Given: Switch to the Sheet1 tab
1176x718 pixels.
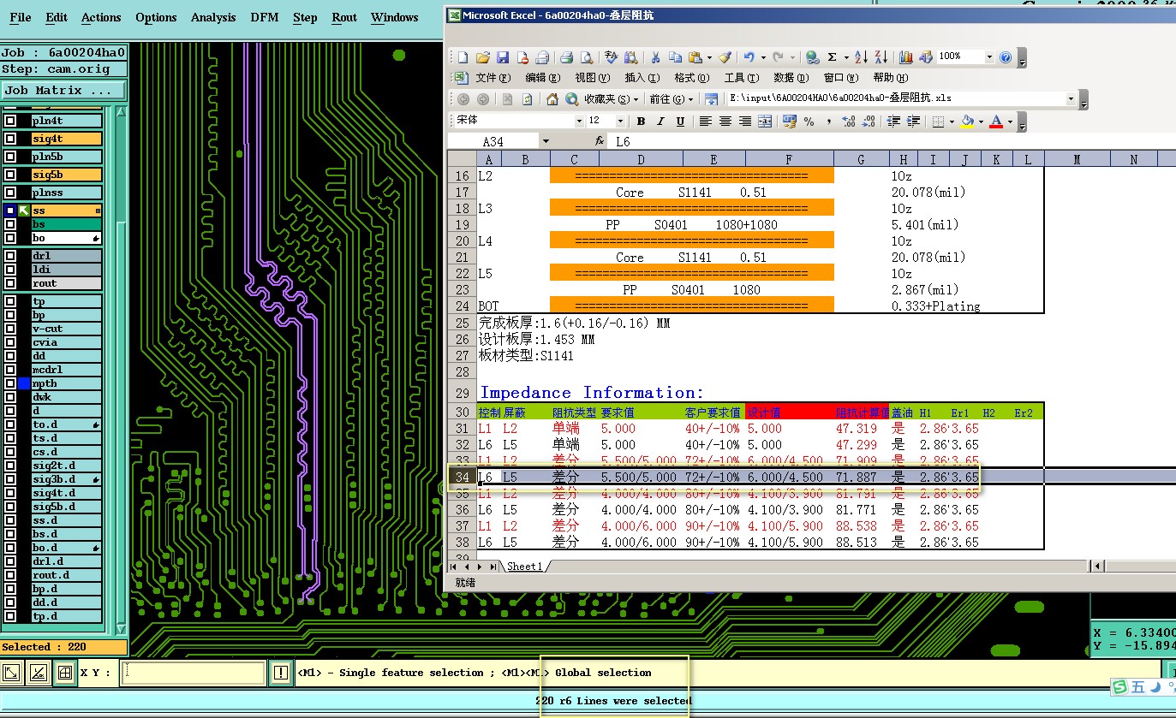Looking at the screenshot, I should tap(524, 567).
